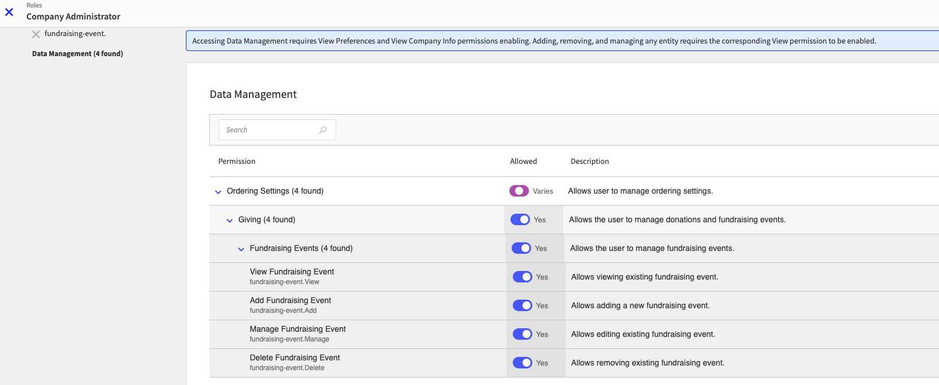Click the Roles breadcrumb label
This screenshot has height=385, width=939.
[x=34, y=5]
